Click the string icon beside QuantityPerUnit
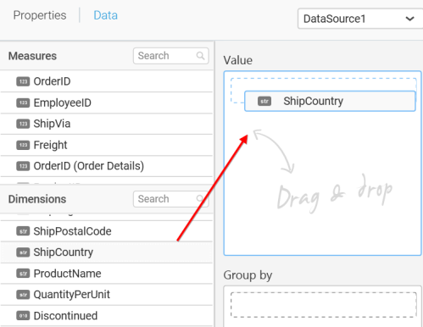This screenshot has width=423, height=327. [x=23, y=295]
